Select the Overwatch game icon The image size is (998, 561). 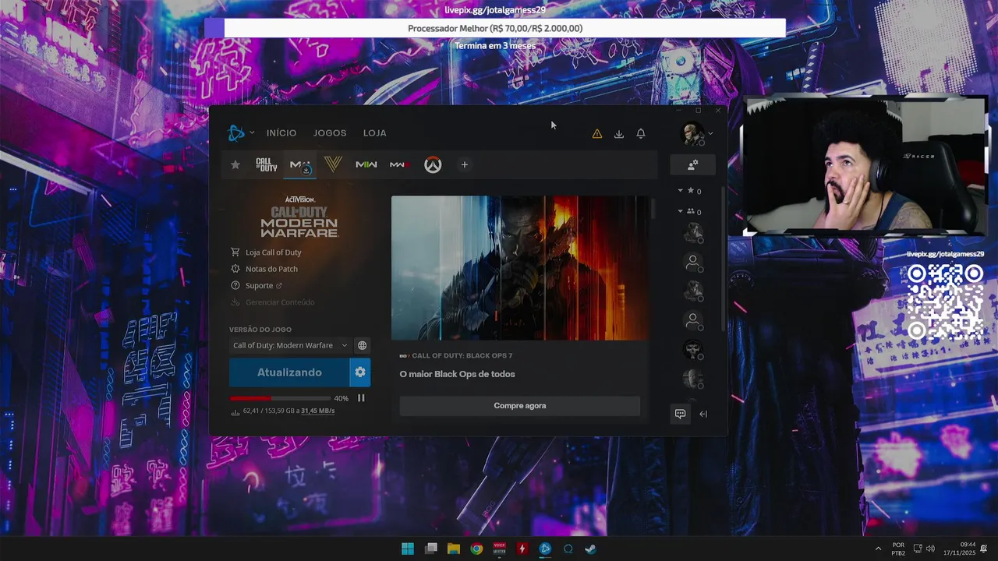[x=433, y=164]
